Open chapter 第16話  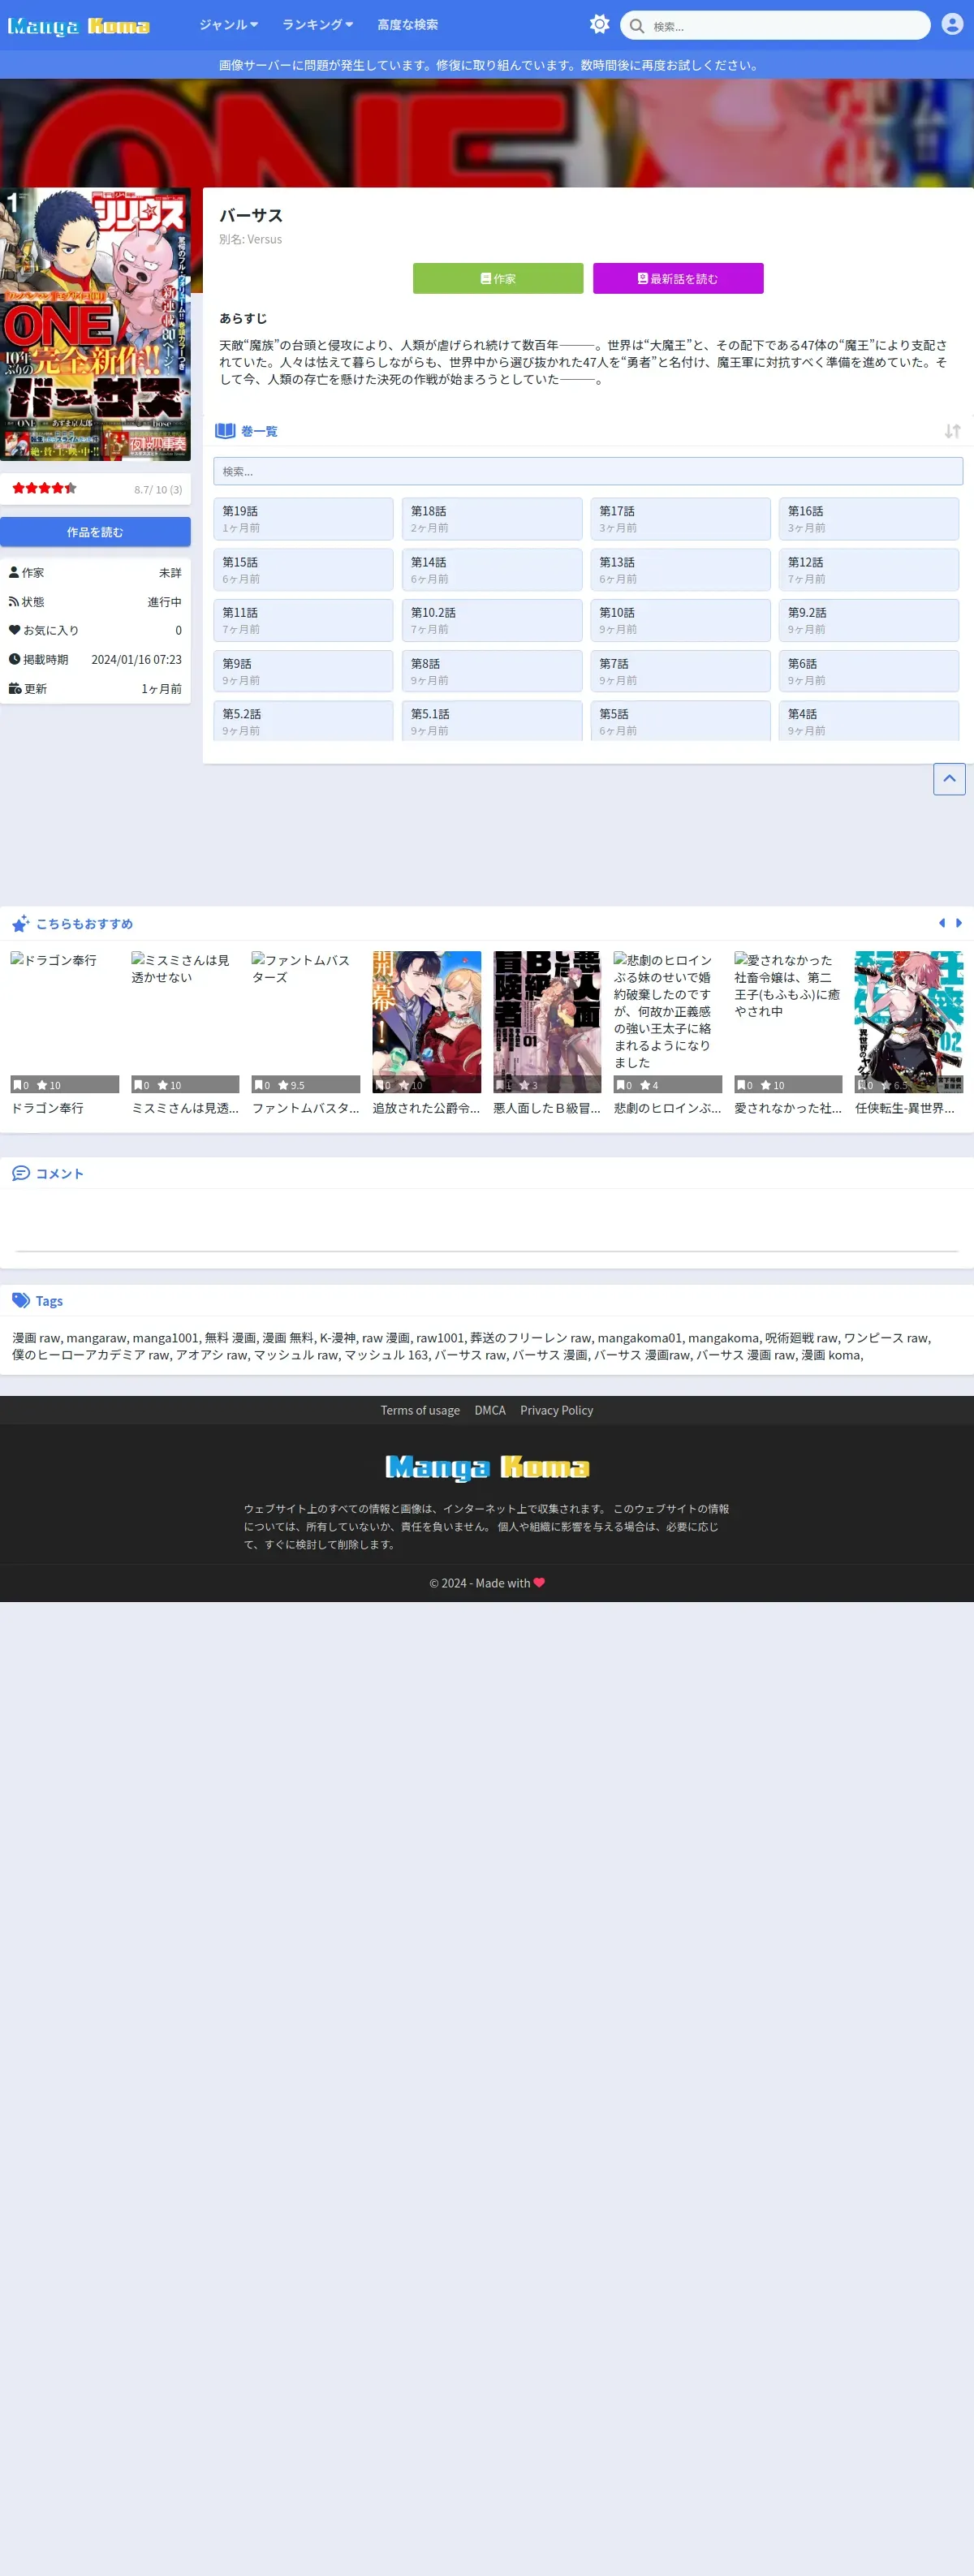[869, 519]
